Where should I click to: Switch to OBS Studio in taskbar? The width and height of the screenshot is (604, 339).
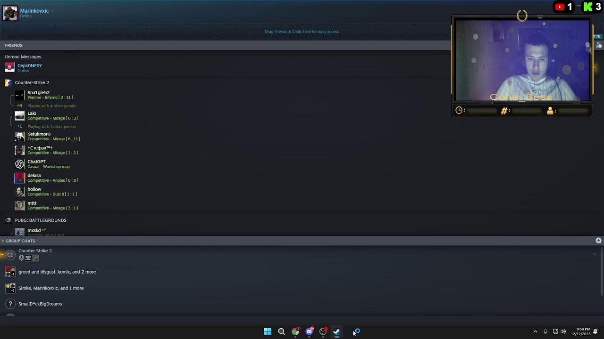tap(323, 331)
